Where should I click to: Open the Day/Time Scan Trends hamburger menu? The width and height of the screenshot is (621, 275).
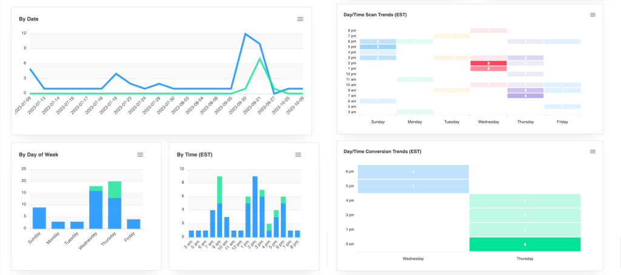coord(592,15)
